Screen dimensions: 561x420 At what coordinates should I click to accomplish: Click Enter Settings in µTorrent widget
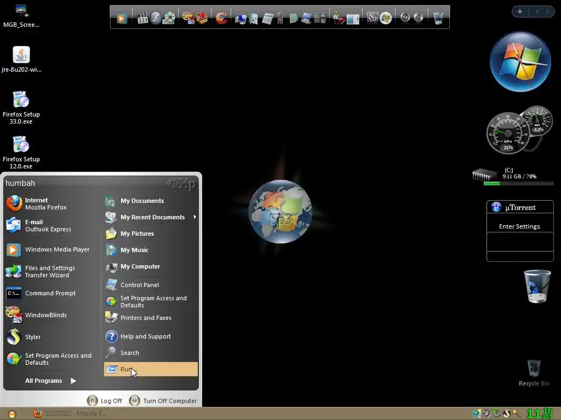[x=519, y=226]
